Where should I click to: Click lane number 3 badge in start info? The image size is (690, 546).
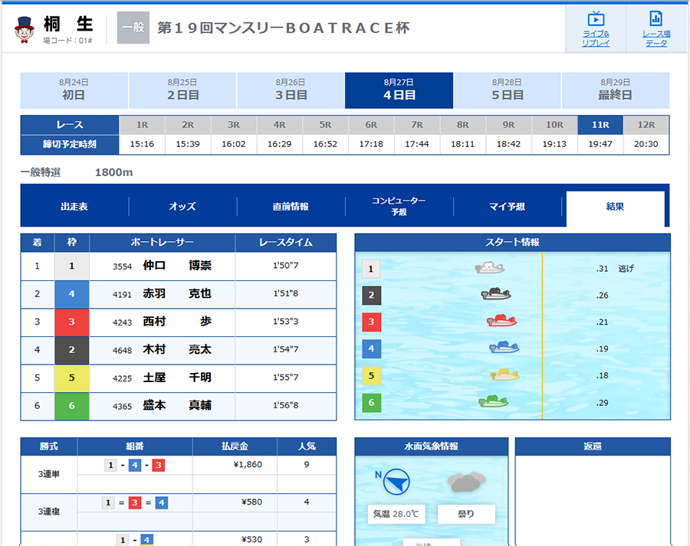371,322
